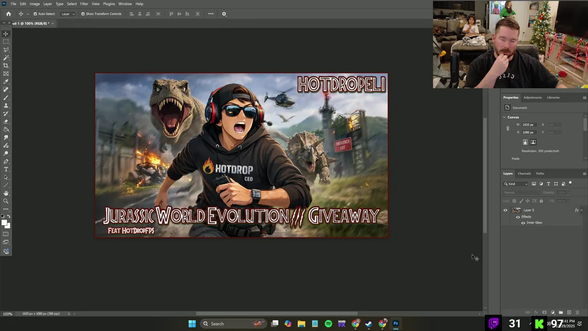Click the Home icon in options bar
Viewport: 588px width, 331px height.
click(x=8, y=14)
